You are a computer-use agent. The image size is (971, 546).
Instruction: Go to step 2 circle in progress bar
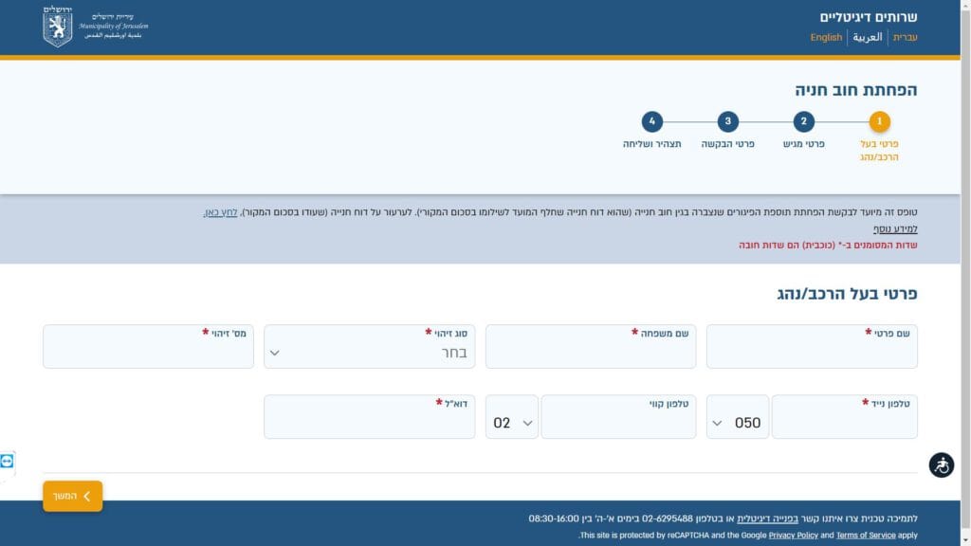point(803,121)
